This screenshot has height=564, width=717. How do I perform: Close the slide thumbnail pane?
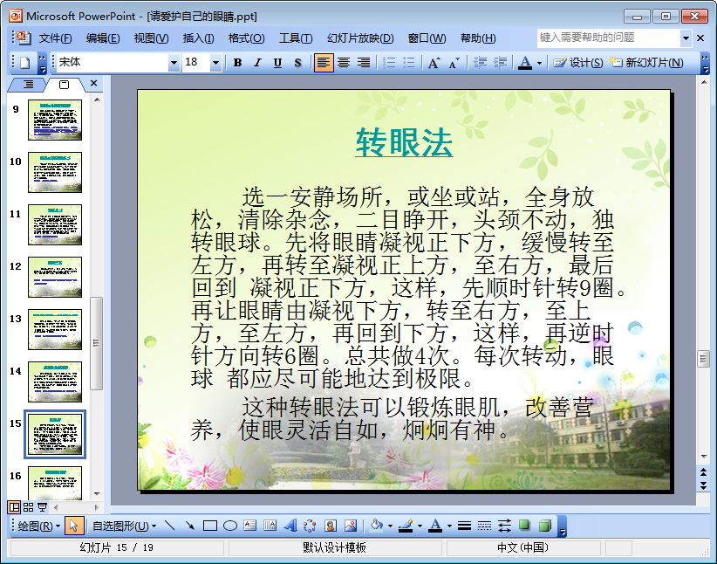pos(93,83)
